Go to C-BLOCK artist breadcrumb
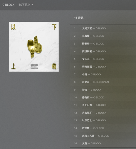Screen dimensions: 136x149 coord(9,5)
